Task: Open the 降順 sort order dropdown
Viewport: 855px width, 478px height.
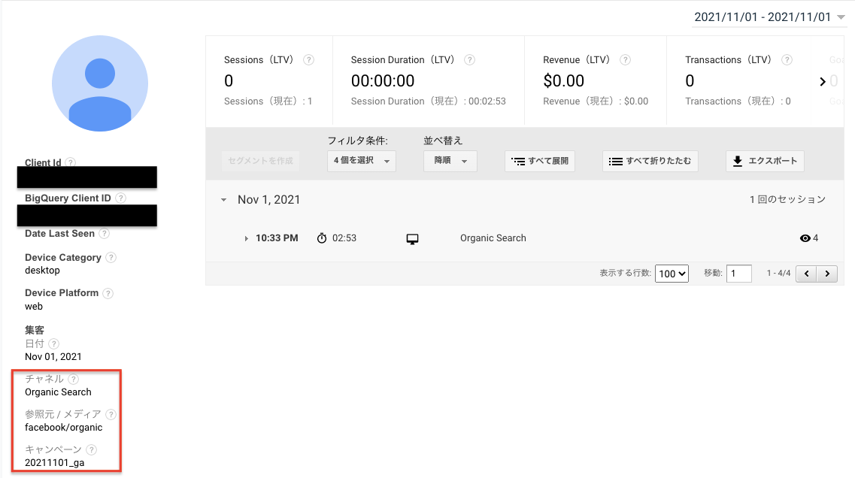Action: pos(450,161)
